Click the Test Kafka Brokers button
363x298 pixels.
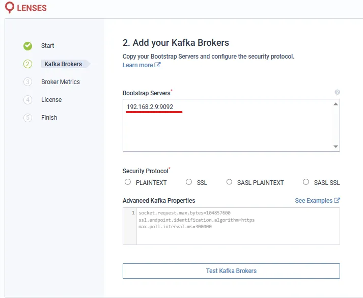click(231, 271)
